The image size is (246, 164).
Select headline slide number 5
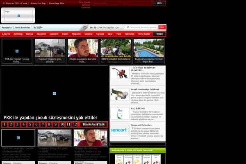point(30,125)
